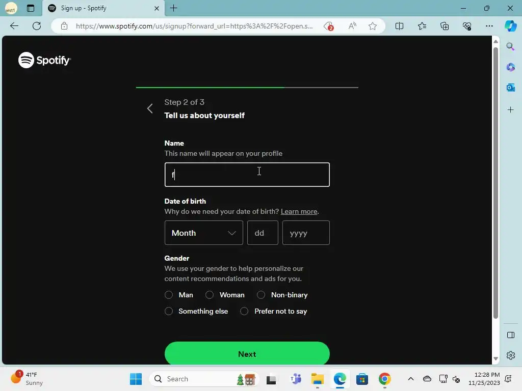The image size is (522, 391).
Task: Open OneDrive cloud tray icon
Action: pos(427,379)
